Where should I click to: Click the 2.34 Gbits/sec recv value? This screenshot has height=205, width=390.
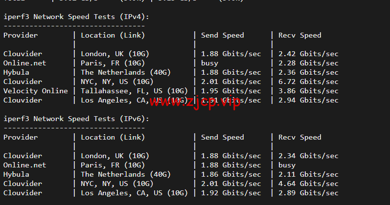pos(308,156)
